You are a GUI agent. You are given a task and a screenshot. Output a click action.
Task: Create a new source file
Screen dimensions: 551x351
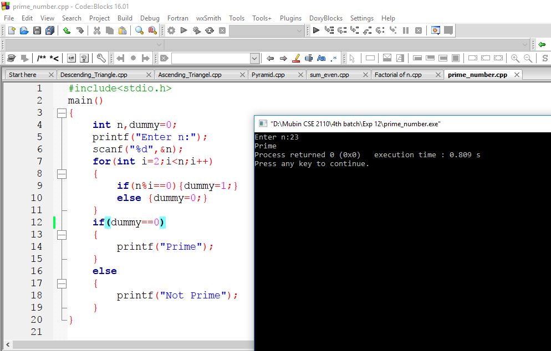(x=11, y=30)
